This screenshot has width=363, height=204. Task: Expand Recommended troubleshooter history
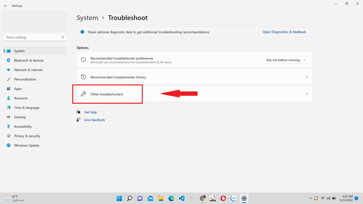coord(195,77)
